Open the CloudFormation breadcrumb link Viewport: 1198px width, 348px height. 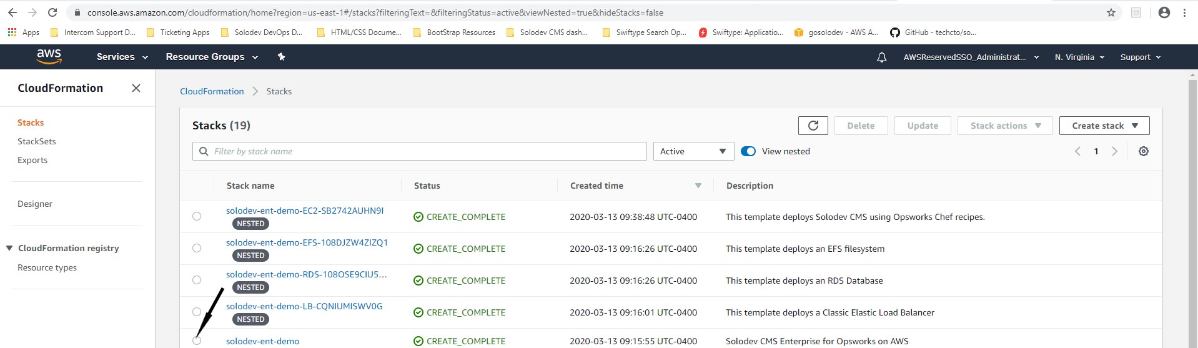pyautogui.click(x=212, y=91)
